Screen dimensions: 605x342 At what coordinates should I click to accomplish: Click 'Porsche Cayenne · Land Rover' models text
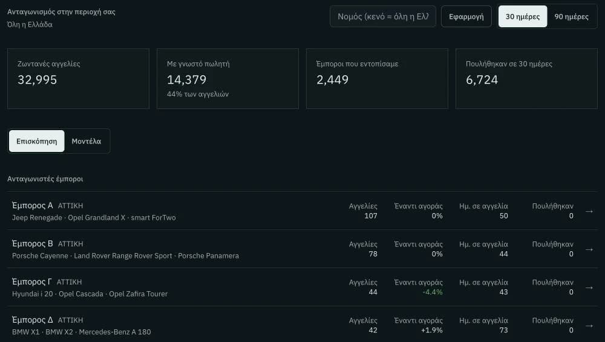coord(125,256)
